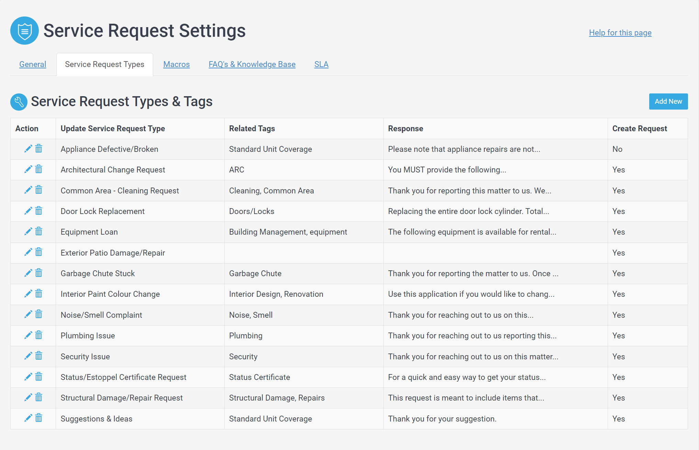Select the Interior Paint Colour Change row
This screenshot has height=450, width=699.
click(x=110, y=294)
